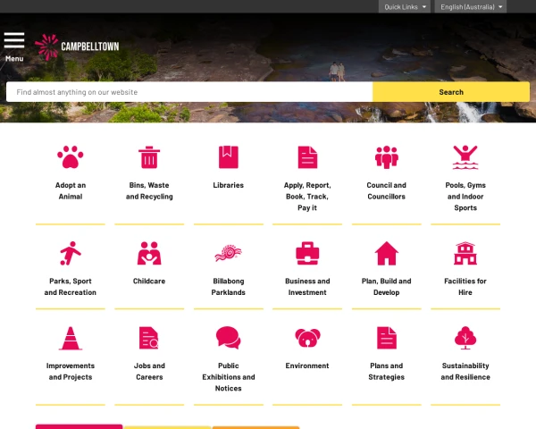This screenshot has height=429, width=536.
Task: Open the hamburger Menu icon
Action: [x=14, y=40]
